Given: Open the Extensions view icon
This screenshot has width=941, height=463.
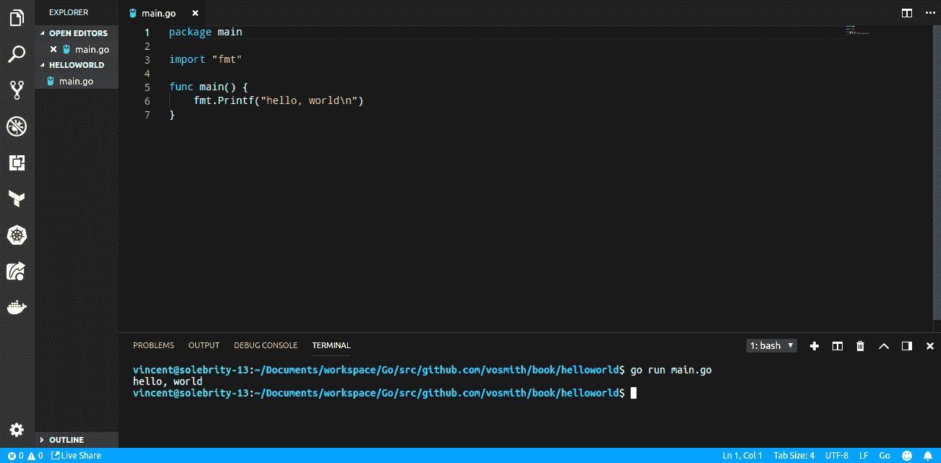Looking at the screenshot, I should 17,163.
